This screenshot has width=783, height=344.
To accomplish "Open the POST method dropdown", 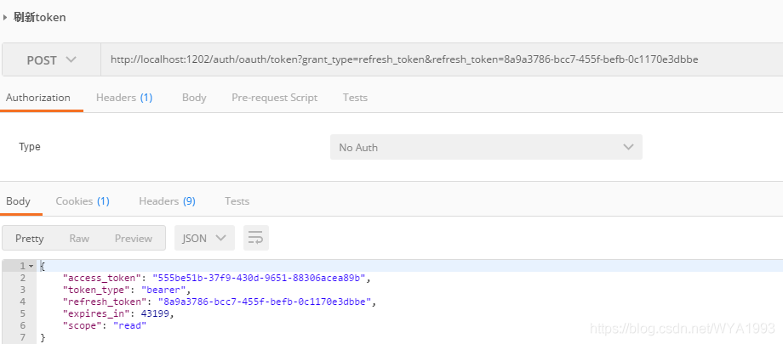I will (51, 60).
